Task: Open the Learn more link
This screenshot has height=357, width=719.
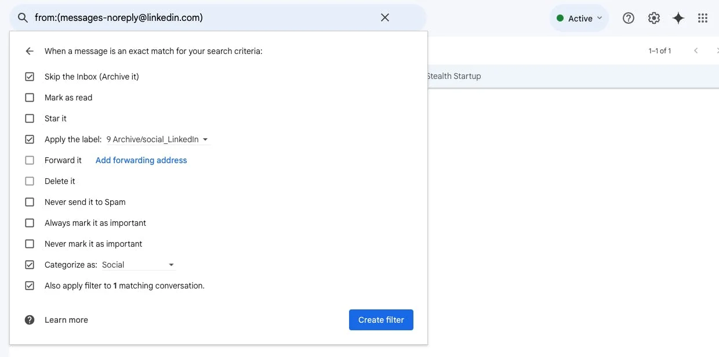Action: pyautogui.click(x=66, y=320)
